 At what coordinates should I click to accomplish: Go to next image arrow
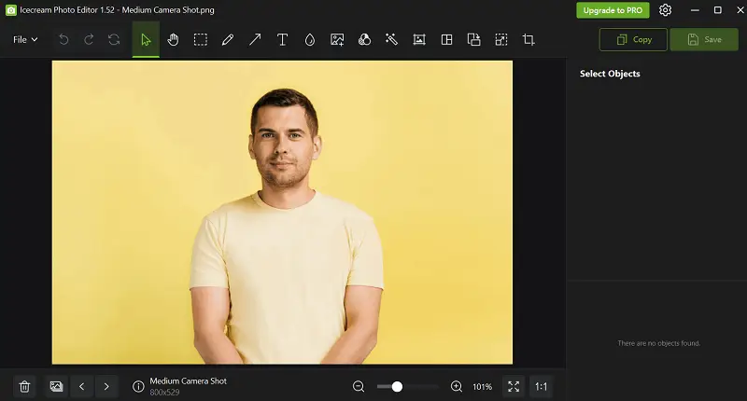click(x=106, y=386)
